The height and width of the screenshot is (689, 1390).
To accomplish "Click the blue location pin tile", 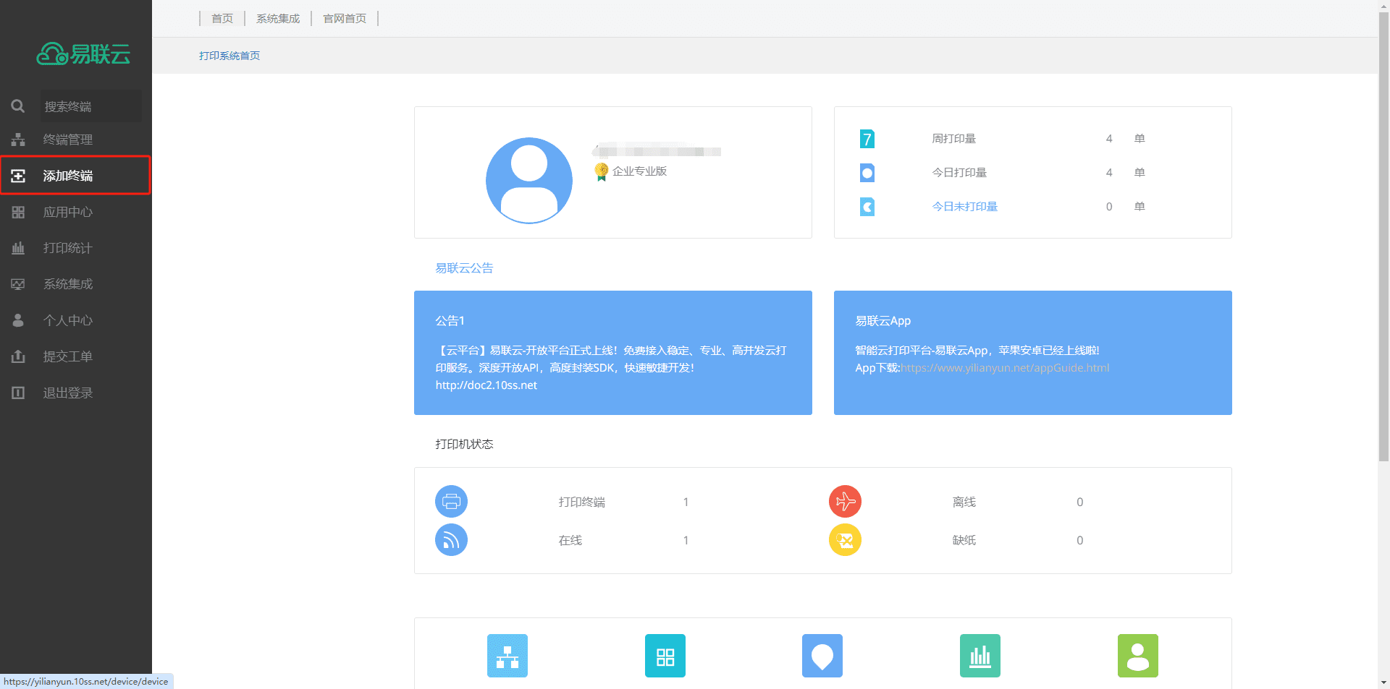I will click(822, 656).
